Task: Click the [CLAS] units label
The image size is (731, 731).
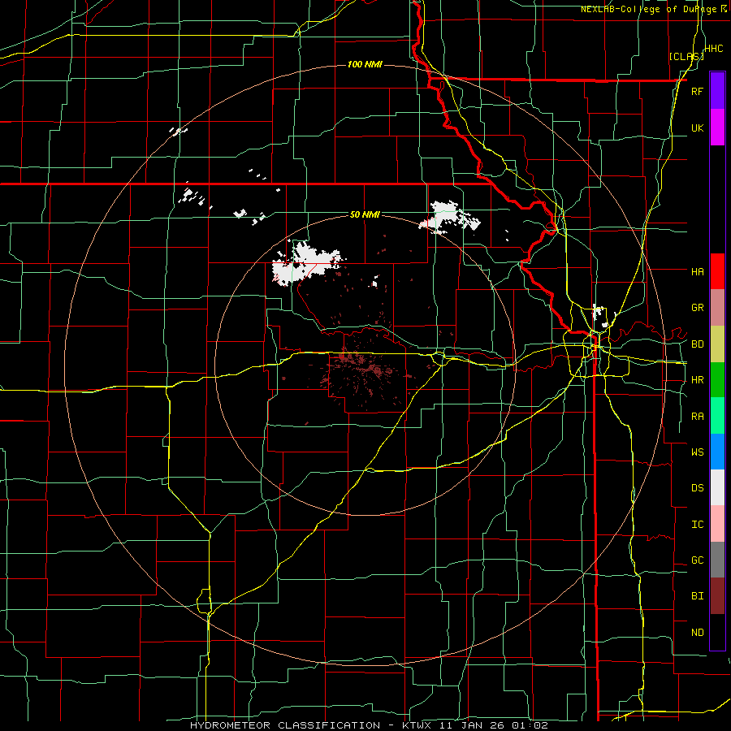Action: [686, 56]
